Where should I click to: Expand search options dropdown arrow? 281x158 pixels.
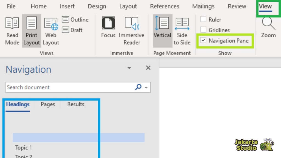click(146, 88)
